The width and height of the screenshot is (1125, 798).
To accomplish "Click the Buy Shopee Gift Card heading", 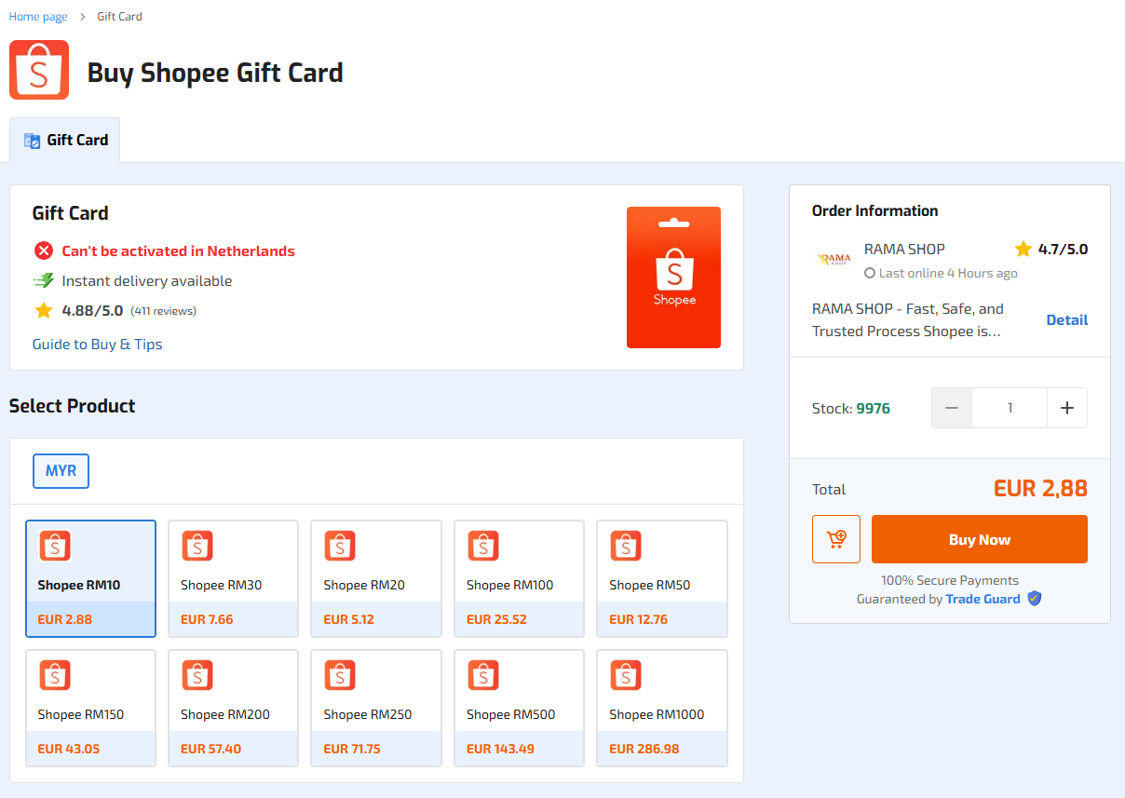I will [215, 73].
